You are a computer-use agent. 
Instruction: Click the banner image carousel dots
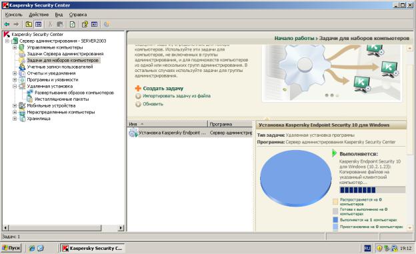(331, 95)
